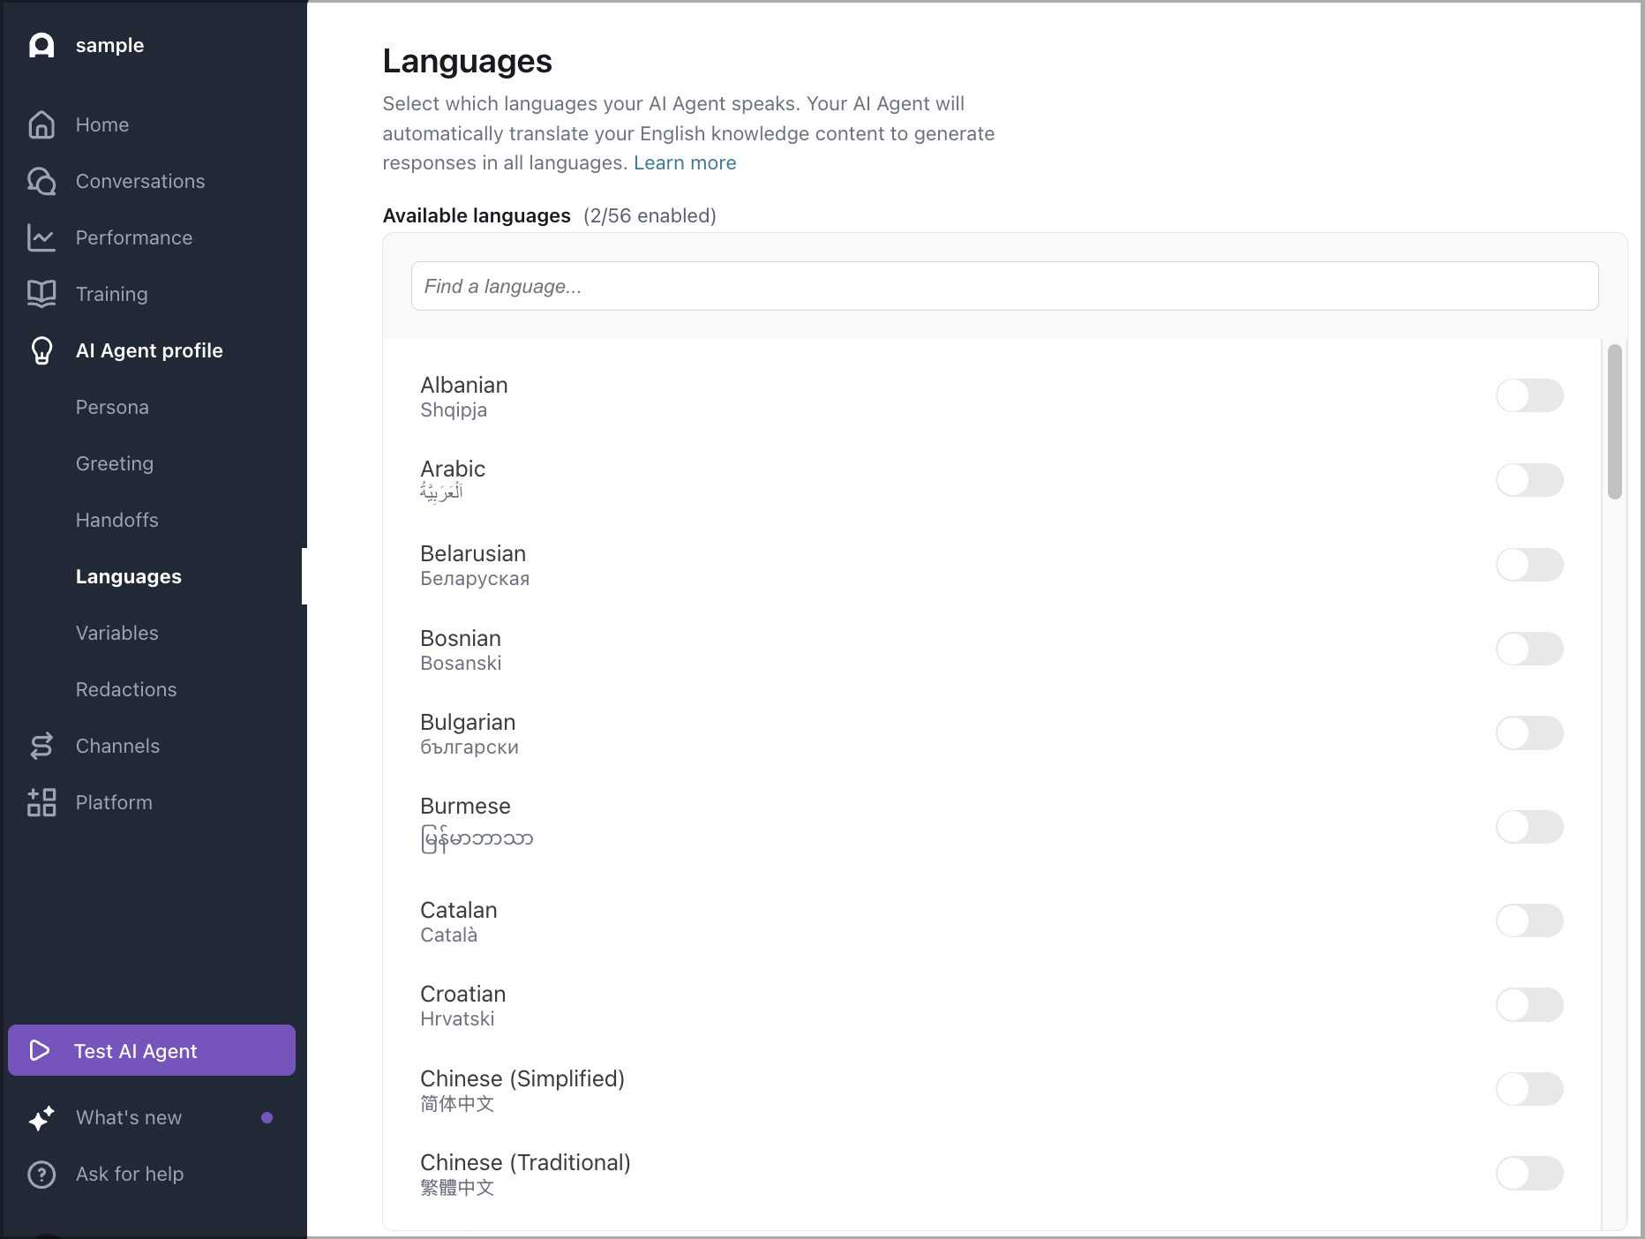Turn on Chinese (Simplified) language
The width and height of the screenshot is (1645, 1239).
(x=1529, y=1089)
